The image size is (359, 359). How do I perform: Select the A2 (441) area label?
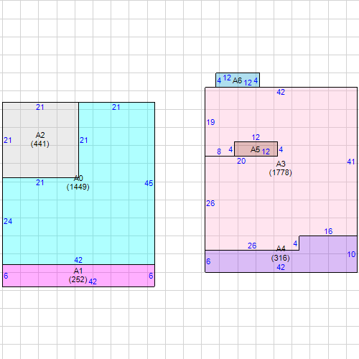(40, 139)
